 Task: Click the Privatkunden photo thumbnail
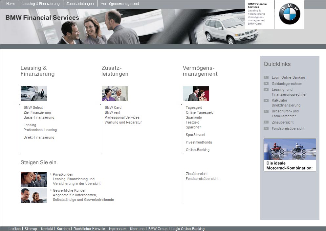click(34, 179)
